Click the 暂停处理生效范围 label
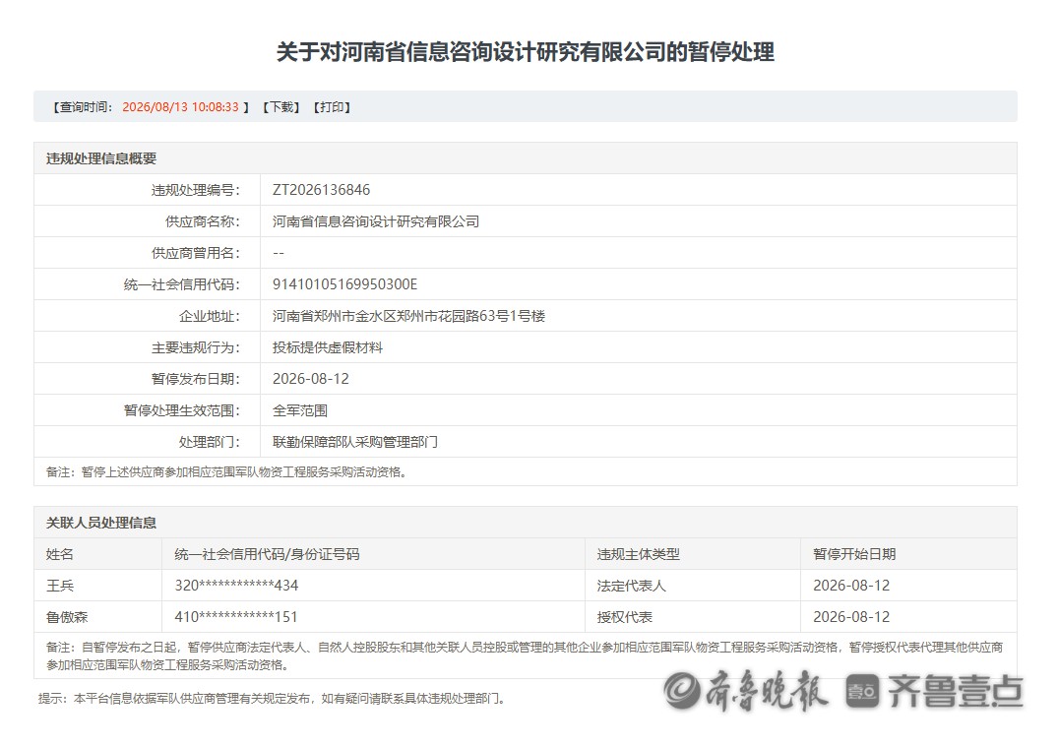Image resolution: width=1058 pixels, height=747 pixels. click(x=181, y=410)
